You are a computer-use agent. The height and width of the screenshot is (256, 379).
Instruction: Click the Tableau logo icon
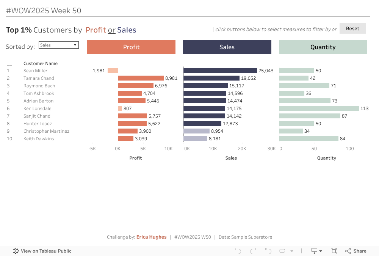[16, 251]
